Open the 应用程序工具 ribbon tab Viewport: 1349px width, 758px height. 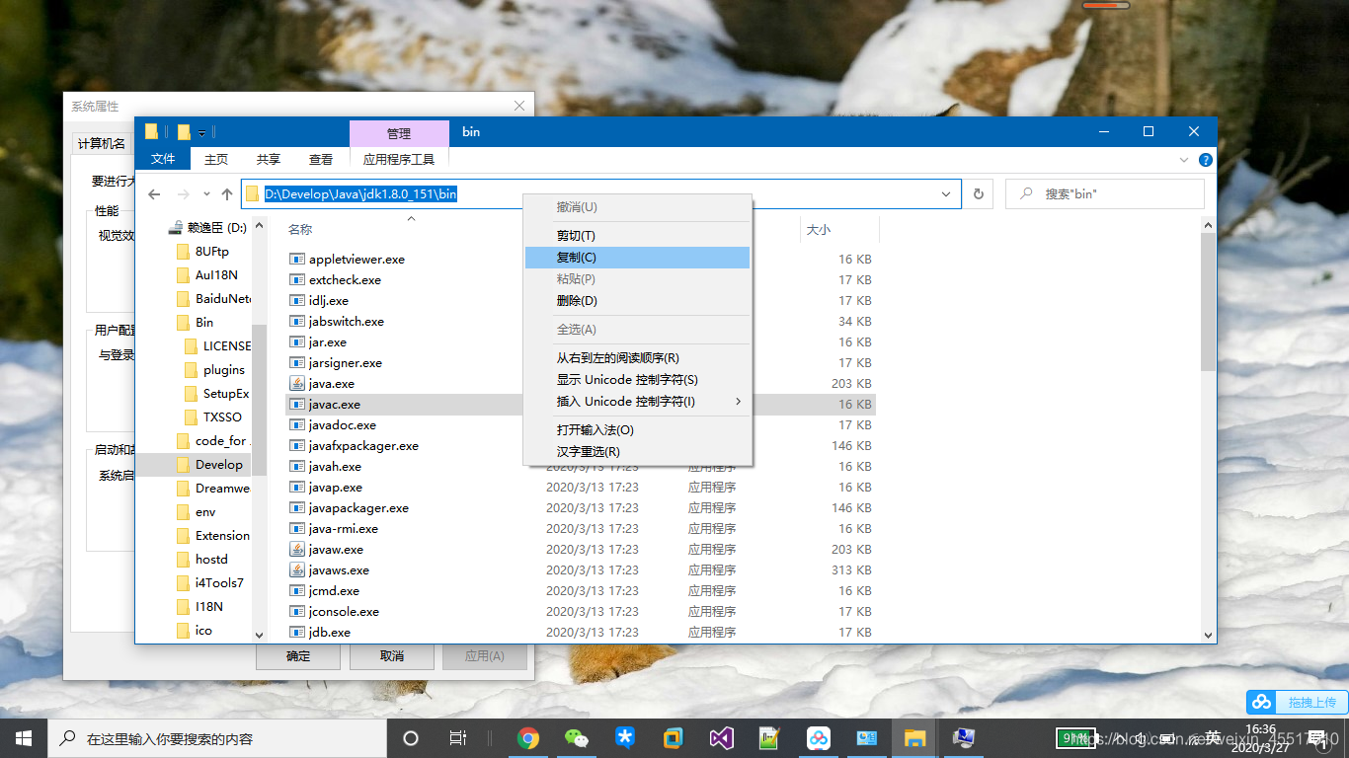pyautogui.click(x=399, y=159)
